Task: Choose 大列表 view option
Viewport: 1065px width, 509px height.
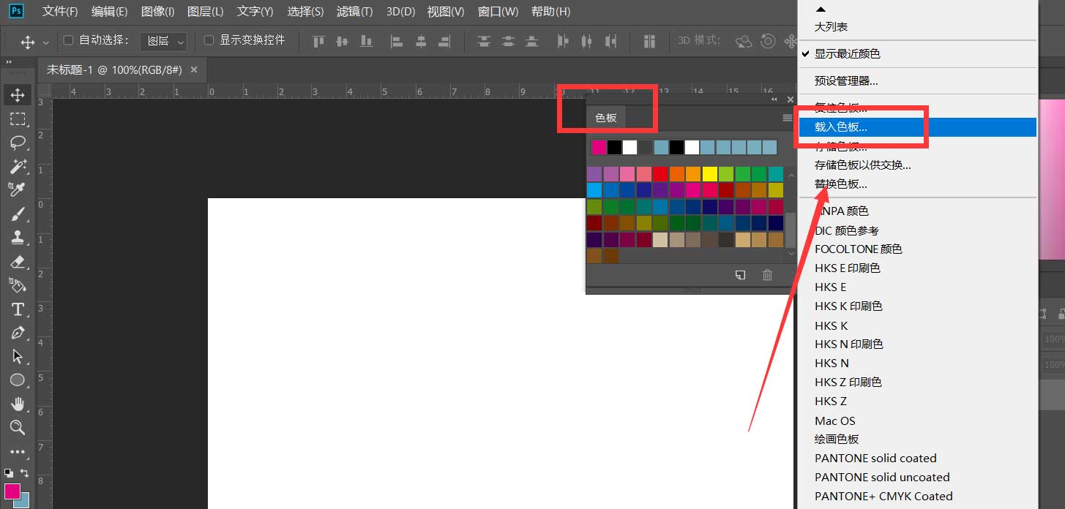Action: tap(917, 26)
